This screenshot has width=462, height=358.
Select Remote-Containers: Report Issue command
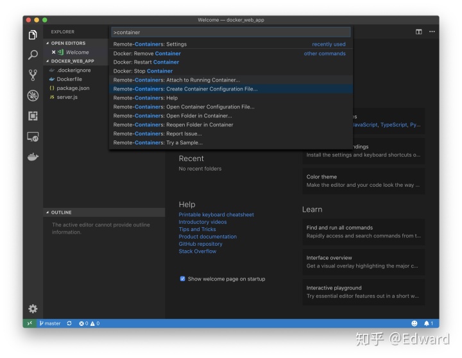[231, 133]
